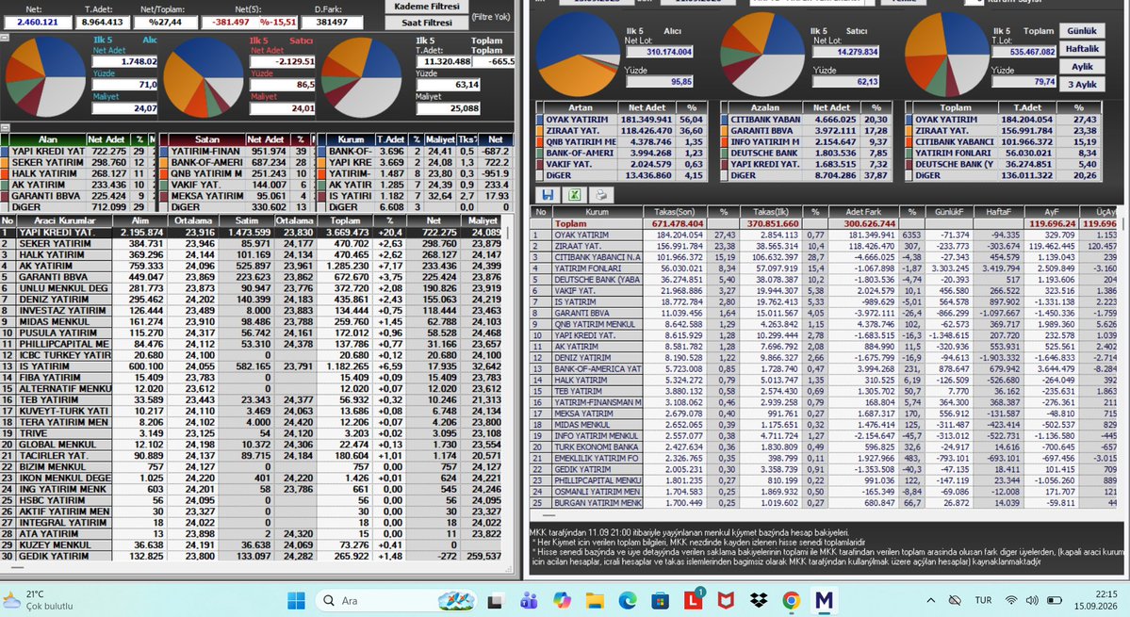Open the red L app with notification badge
The height and width of the screenshot is (617, 1130).
coord(694,599)
